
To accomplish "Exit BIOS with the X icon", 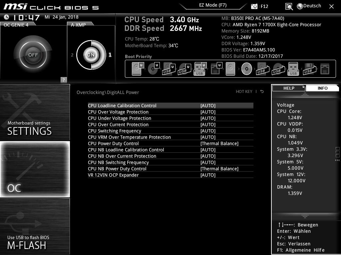I will pos(331,7).
